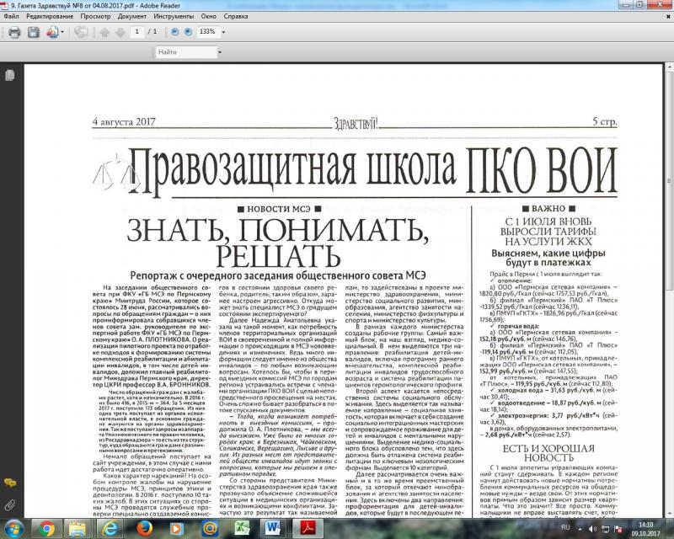Click the Adobe Reader taskbar button
The height and width of the screenshot is (539, 674).
(x=308, y=528)
